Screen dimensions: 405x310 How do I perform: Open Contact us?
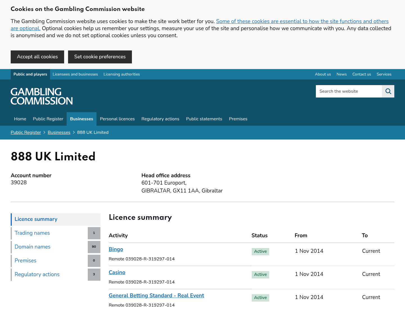(362, 74)
